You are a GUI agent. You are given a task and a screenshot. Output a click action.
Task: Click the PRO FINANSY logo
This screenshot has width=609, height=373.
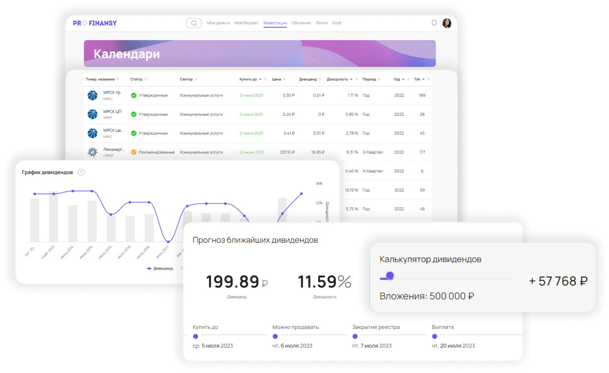pyautogui.click(x=95, y=23)
